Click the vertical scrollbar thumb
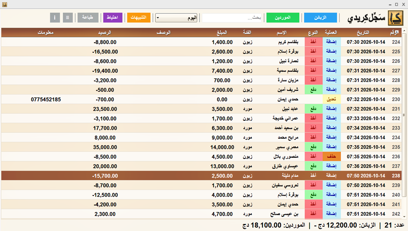The height and width of the screenshot is (231, 408). pyautogui.click(x=404, y=115)
